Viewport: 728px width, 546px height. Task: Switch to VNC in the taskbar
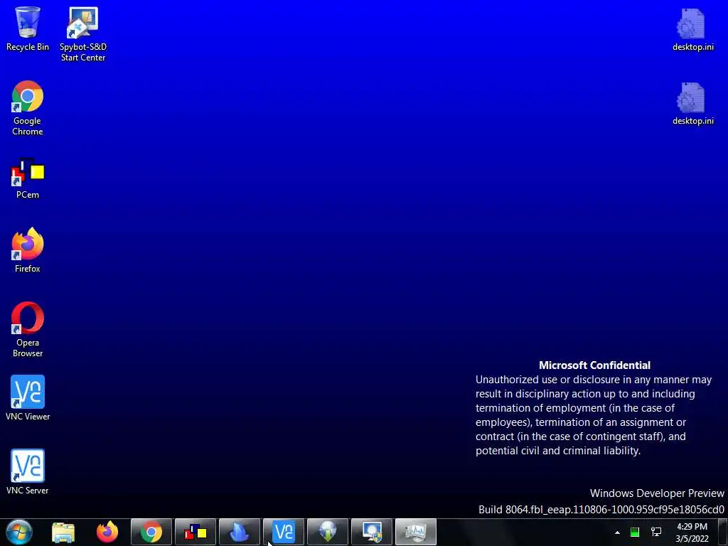284,532
